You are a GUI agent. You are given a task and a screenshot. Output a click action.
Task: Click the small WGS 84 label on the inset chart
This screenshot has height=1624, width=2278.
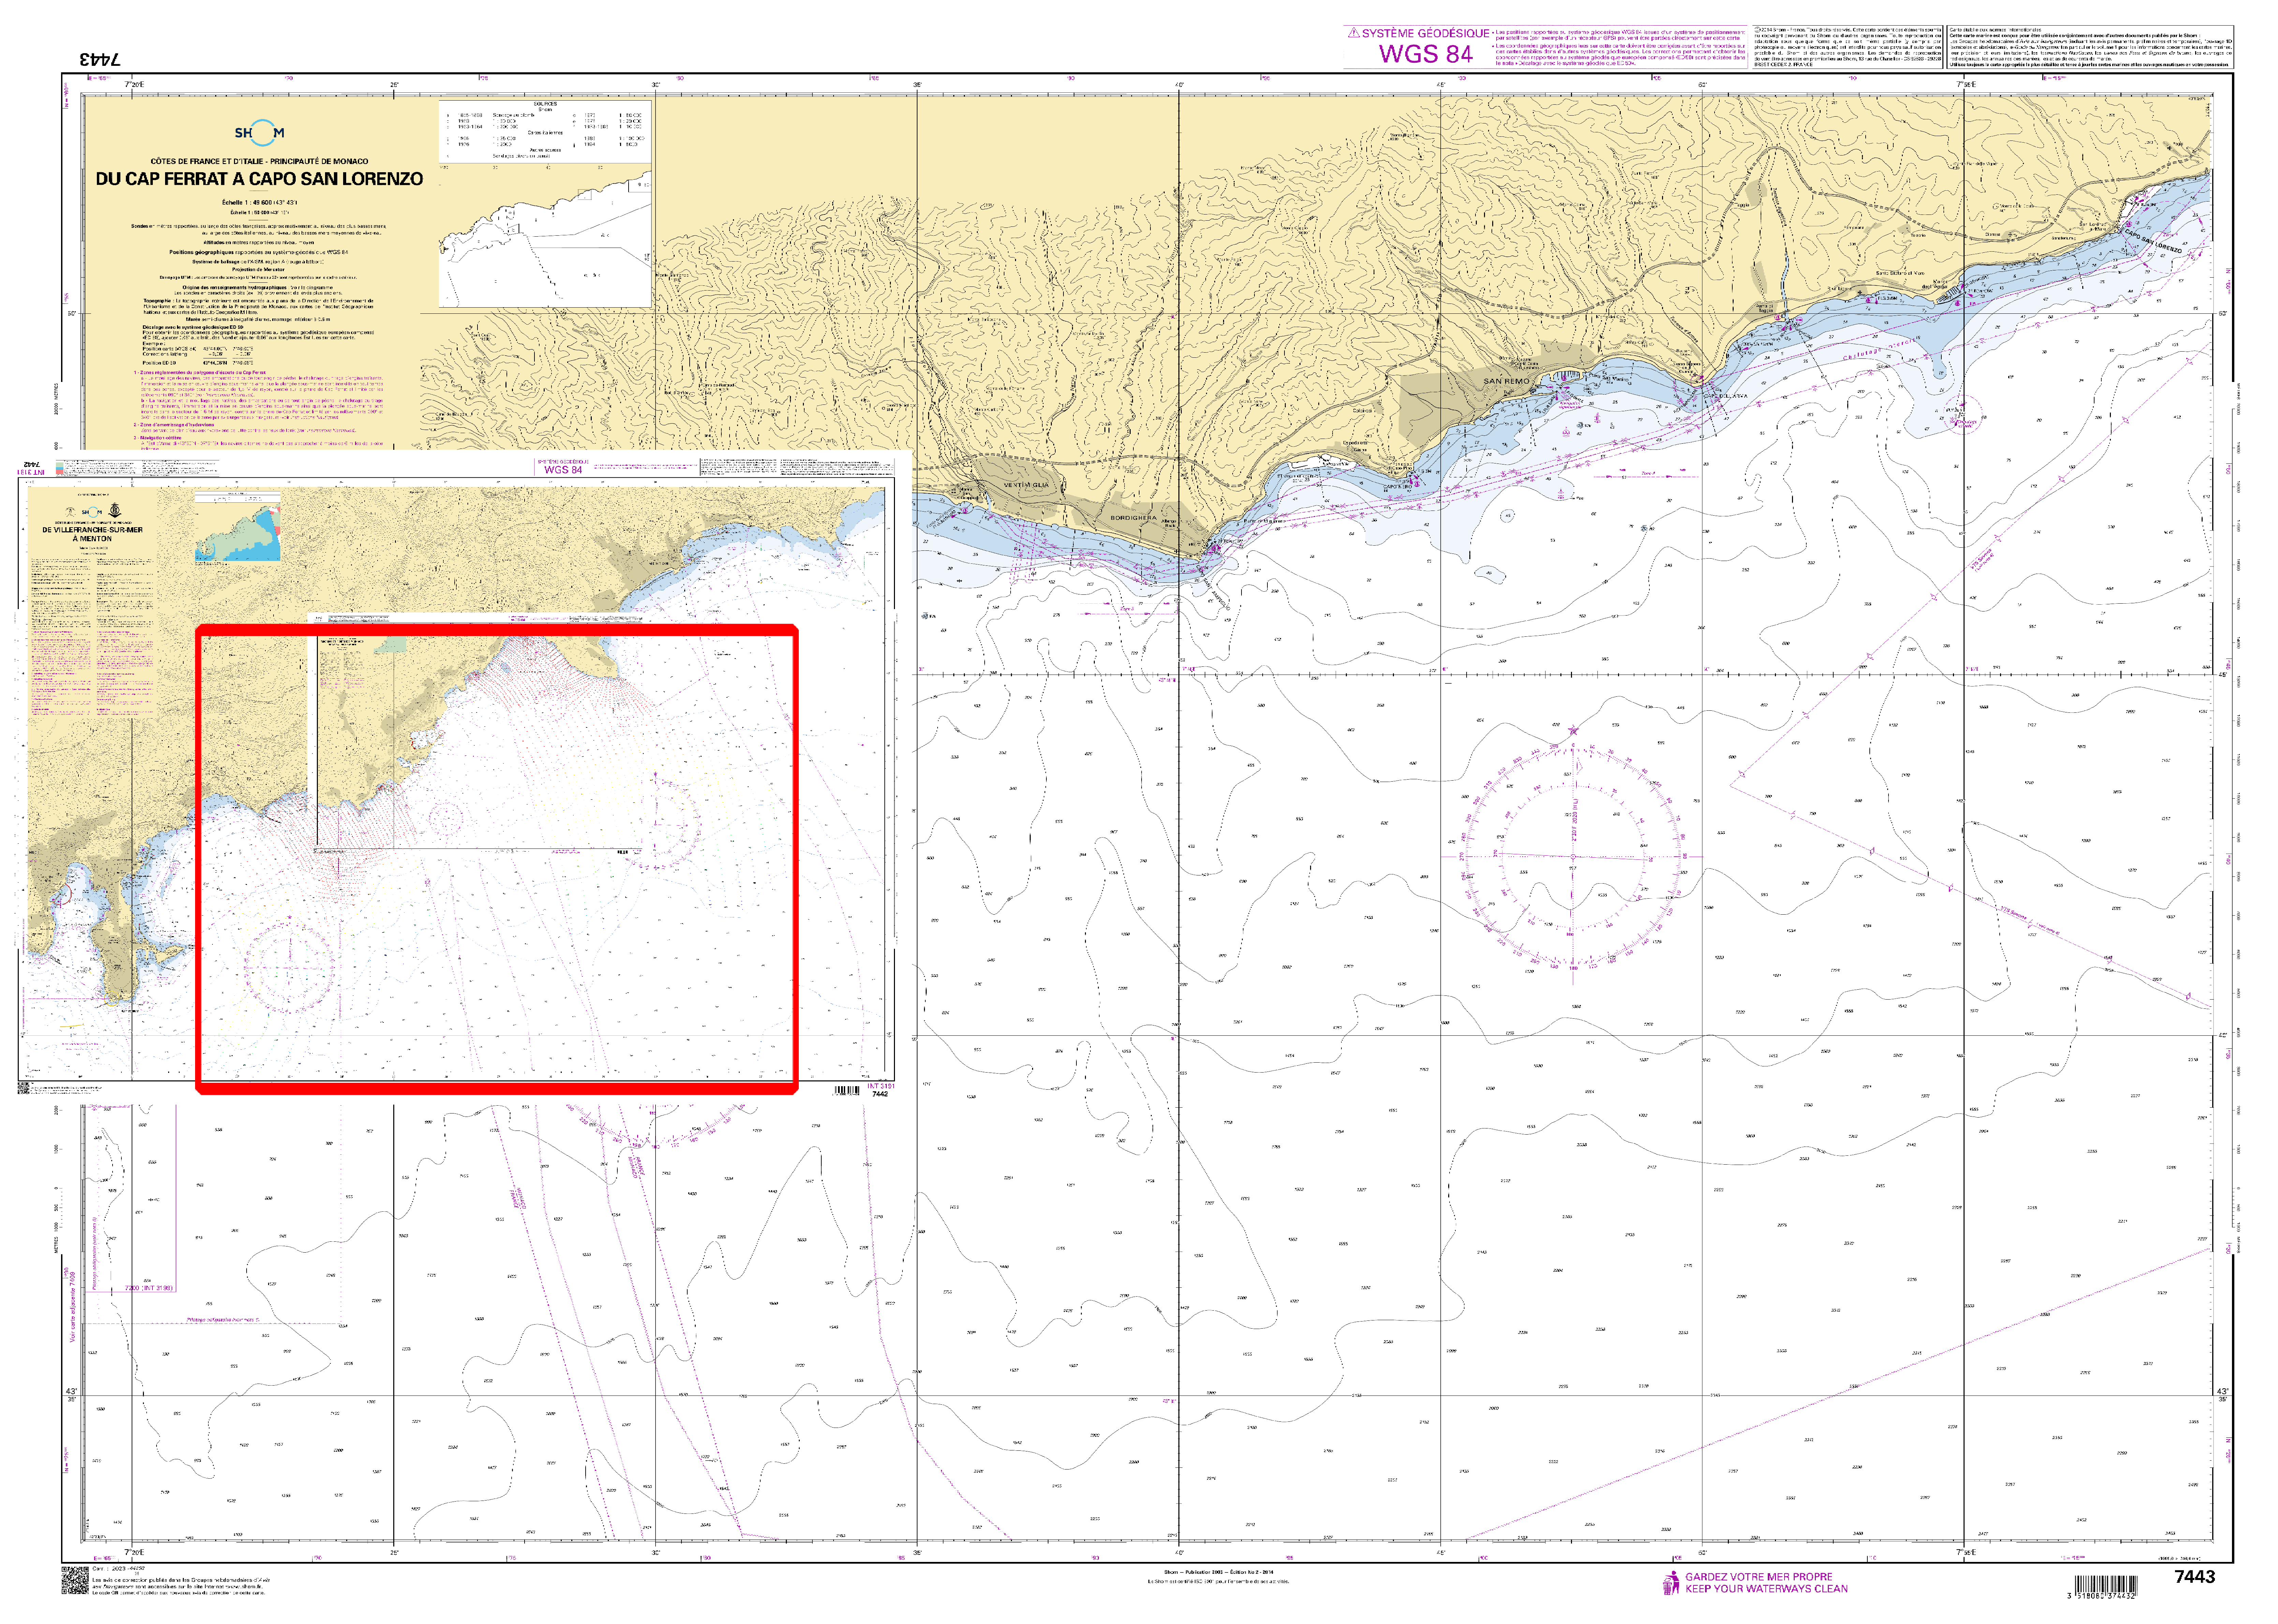tap(563, 469)
